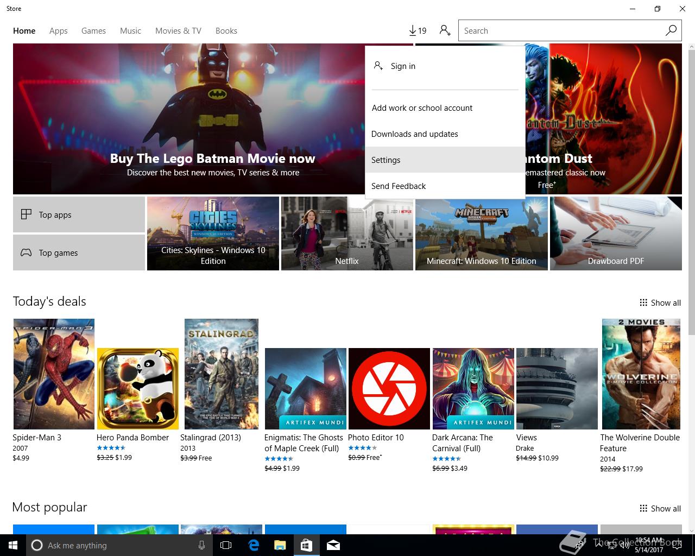This screenshot has width=695, height=556.
Task: Open the downloads indicator showing 19
Action: [x=417, y=30]
